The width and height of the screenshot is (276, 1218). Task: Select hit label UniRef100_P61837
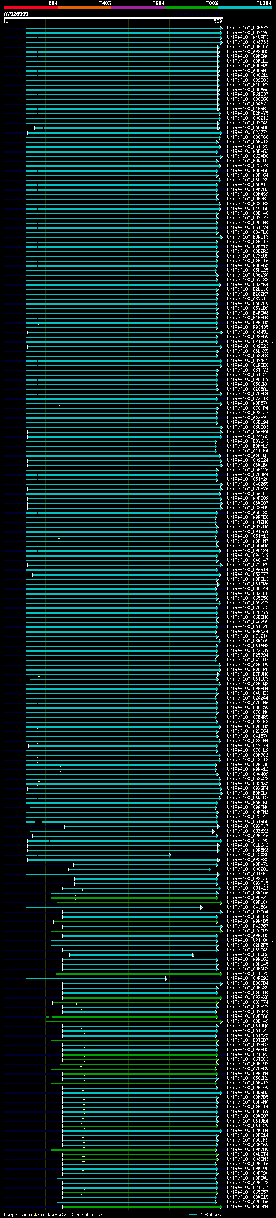[248, 95]
